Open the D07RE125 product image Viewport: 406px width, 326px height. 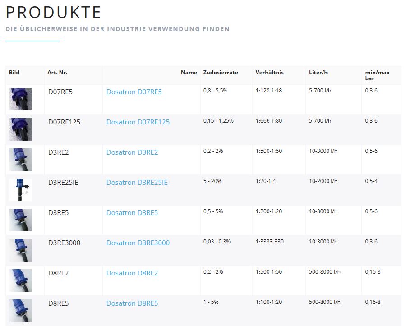[21, 129]
